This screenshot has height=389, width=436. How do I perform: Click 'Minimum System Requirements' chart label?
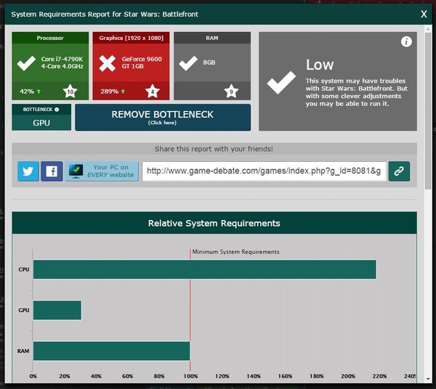[235, 252]
